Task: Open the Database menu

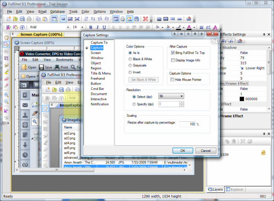Action: coord(58,12)
